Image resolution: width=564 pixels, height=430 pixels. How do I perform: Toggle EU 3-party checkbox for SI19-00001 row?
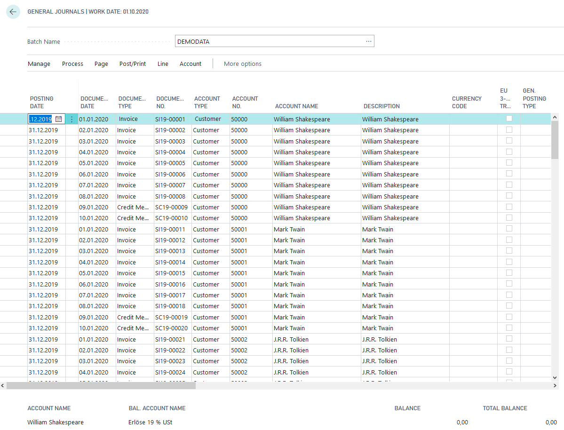click(509, 119)
